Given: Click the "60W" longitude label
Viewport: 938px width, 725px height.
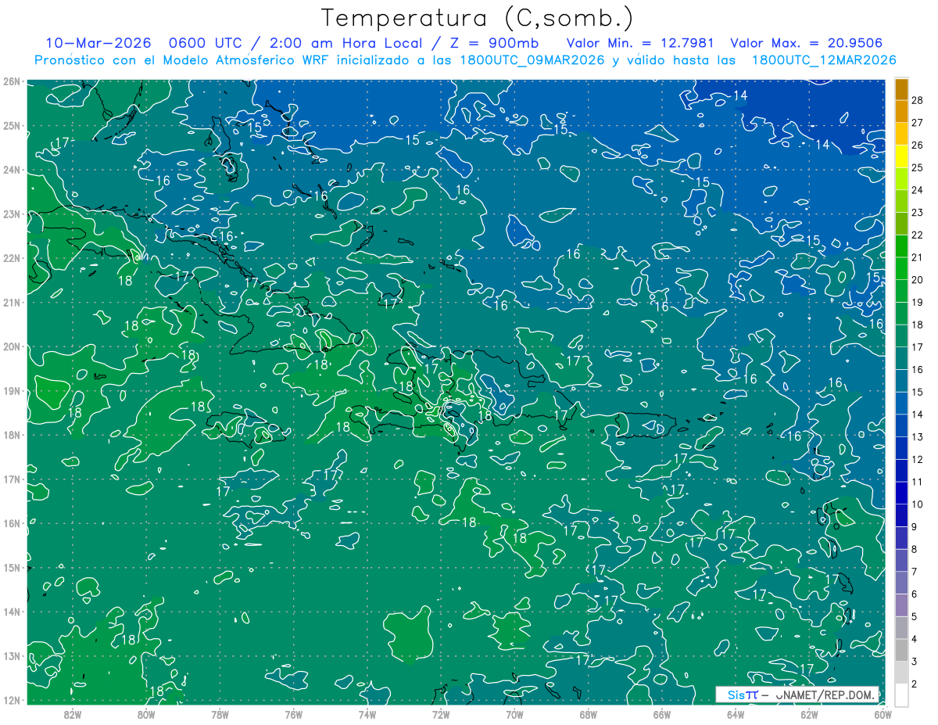Looking at the screenshot, I should (883, 714).
